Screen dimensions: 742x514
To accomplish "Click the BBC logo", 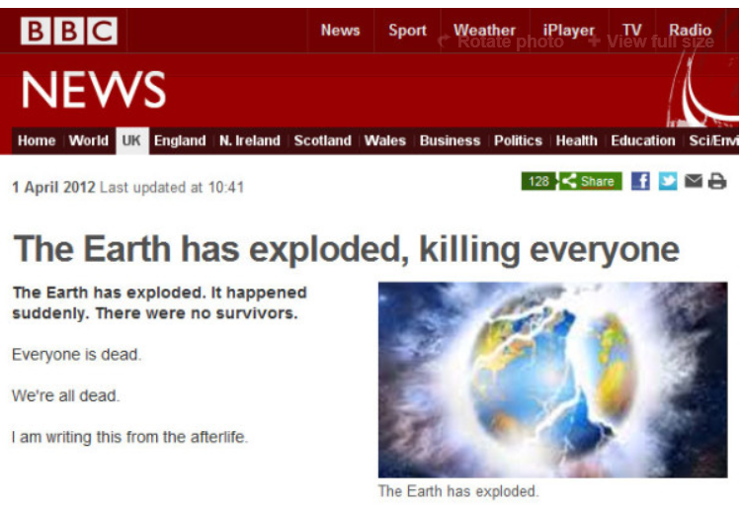I will point(69,31).
